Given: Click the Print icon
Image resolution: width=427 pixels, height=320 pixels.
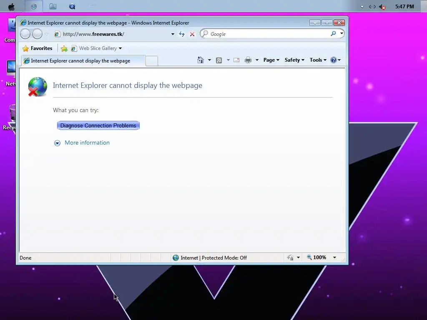Looking at the screenshot, I should (x=248, y=60).
